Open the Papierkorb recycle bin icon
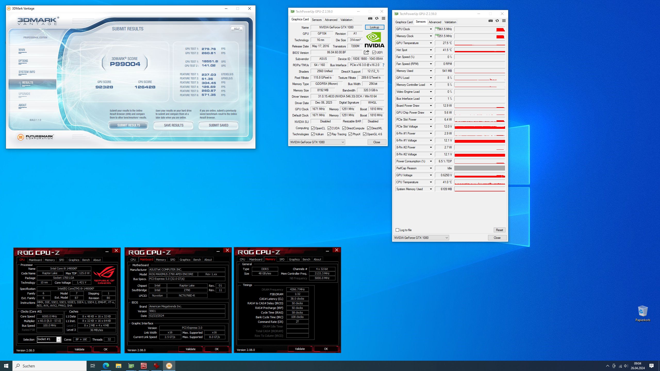The width and height of the screenshot is (660, 371). [642, 313]
